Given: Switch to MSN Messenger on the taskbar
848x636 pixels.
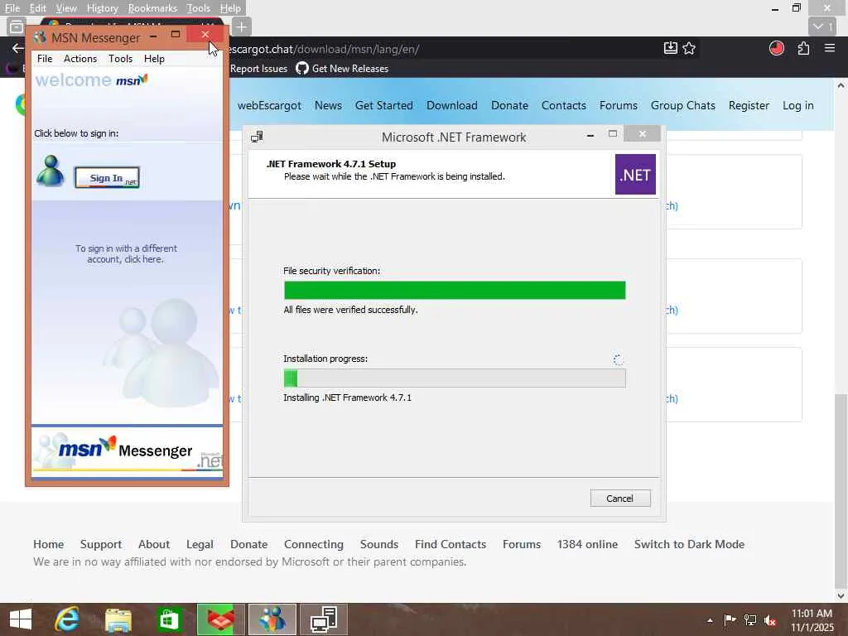Looking at the screenshot, I should (272, 619).
